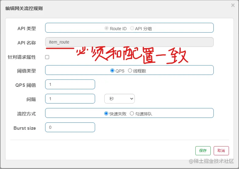Click the 阈值类型 label

[x=27, y=71]
